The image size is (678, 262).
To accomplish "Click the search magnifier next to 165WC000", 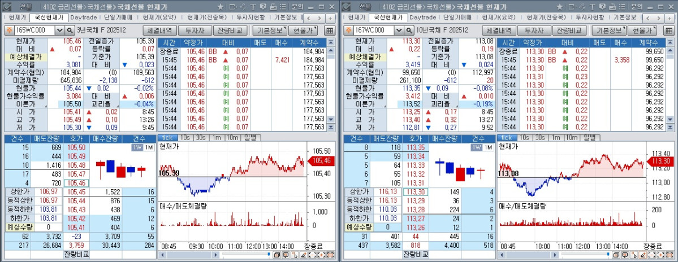I will (70, 30).
